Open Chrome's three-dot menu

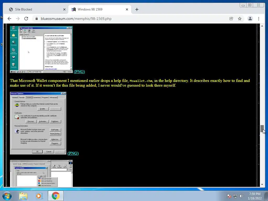tap(259, 19)
